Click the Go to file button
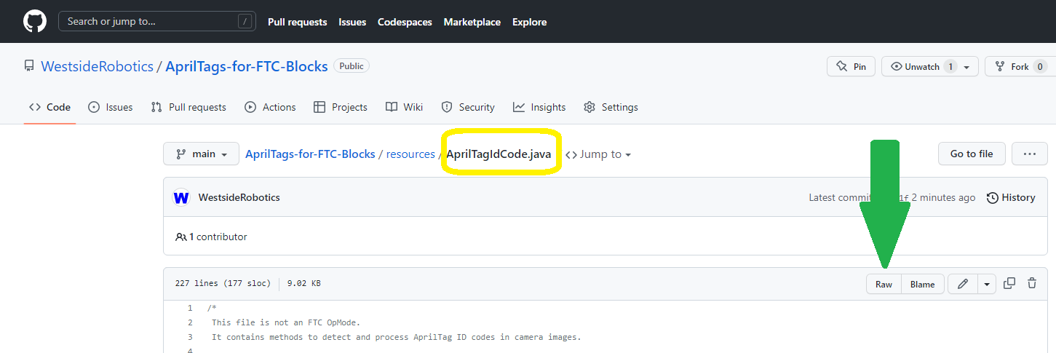1056x353 pixels. tap(972, 154)
